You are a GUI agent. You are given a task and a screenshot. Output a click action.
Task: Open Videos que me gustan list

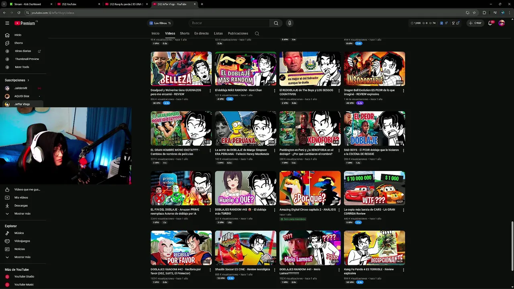(x=23, y=189)
